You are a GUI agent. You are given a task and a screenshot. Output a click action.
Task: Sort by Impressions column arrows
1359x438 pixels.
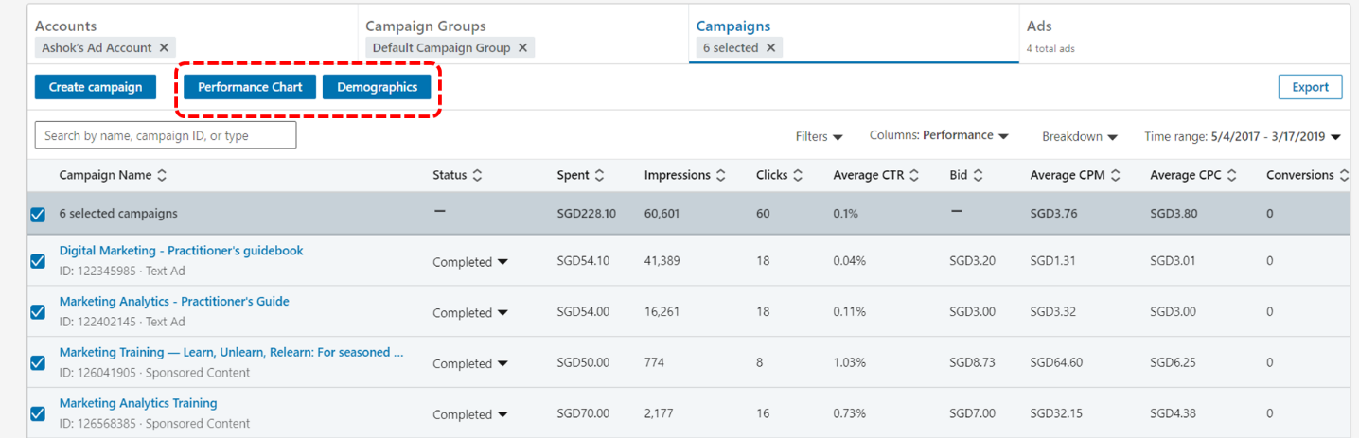pyautogui.click(x=721, y=175)
